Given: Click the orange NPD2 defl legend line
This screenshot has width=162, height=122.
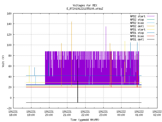Looking at the screenshot, I should [x=151, y=26].
